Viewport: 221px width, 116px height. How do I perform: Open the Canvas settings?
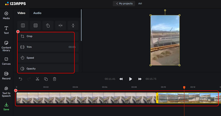pos(6,61)
